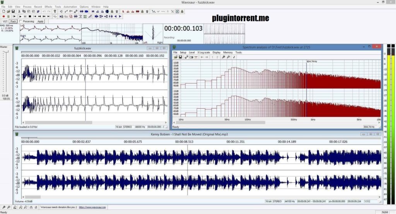
Task: Click the zoom in magnifier in spectrum toolbar
Action: tap(224, 57)
